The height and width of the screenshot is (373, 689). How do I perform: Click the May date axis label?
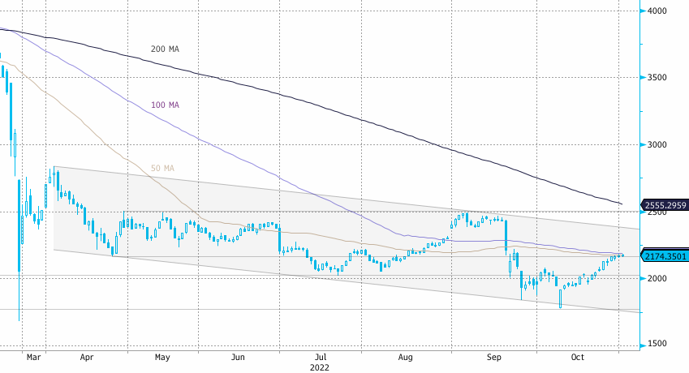pos(162,357)
